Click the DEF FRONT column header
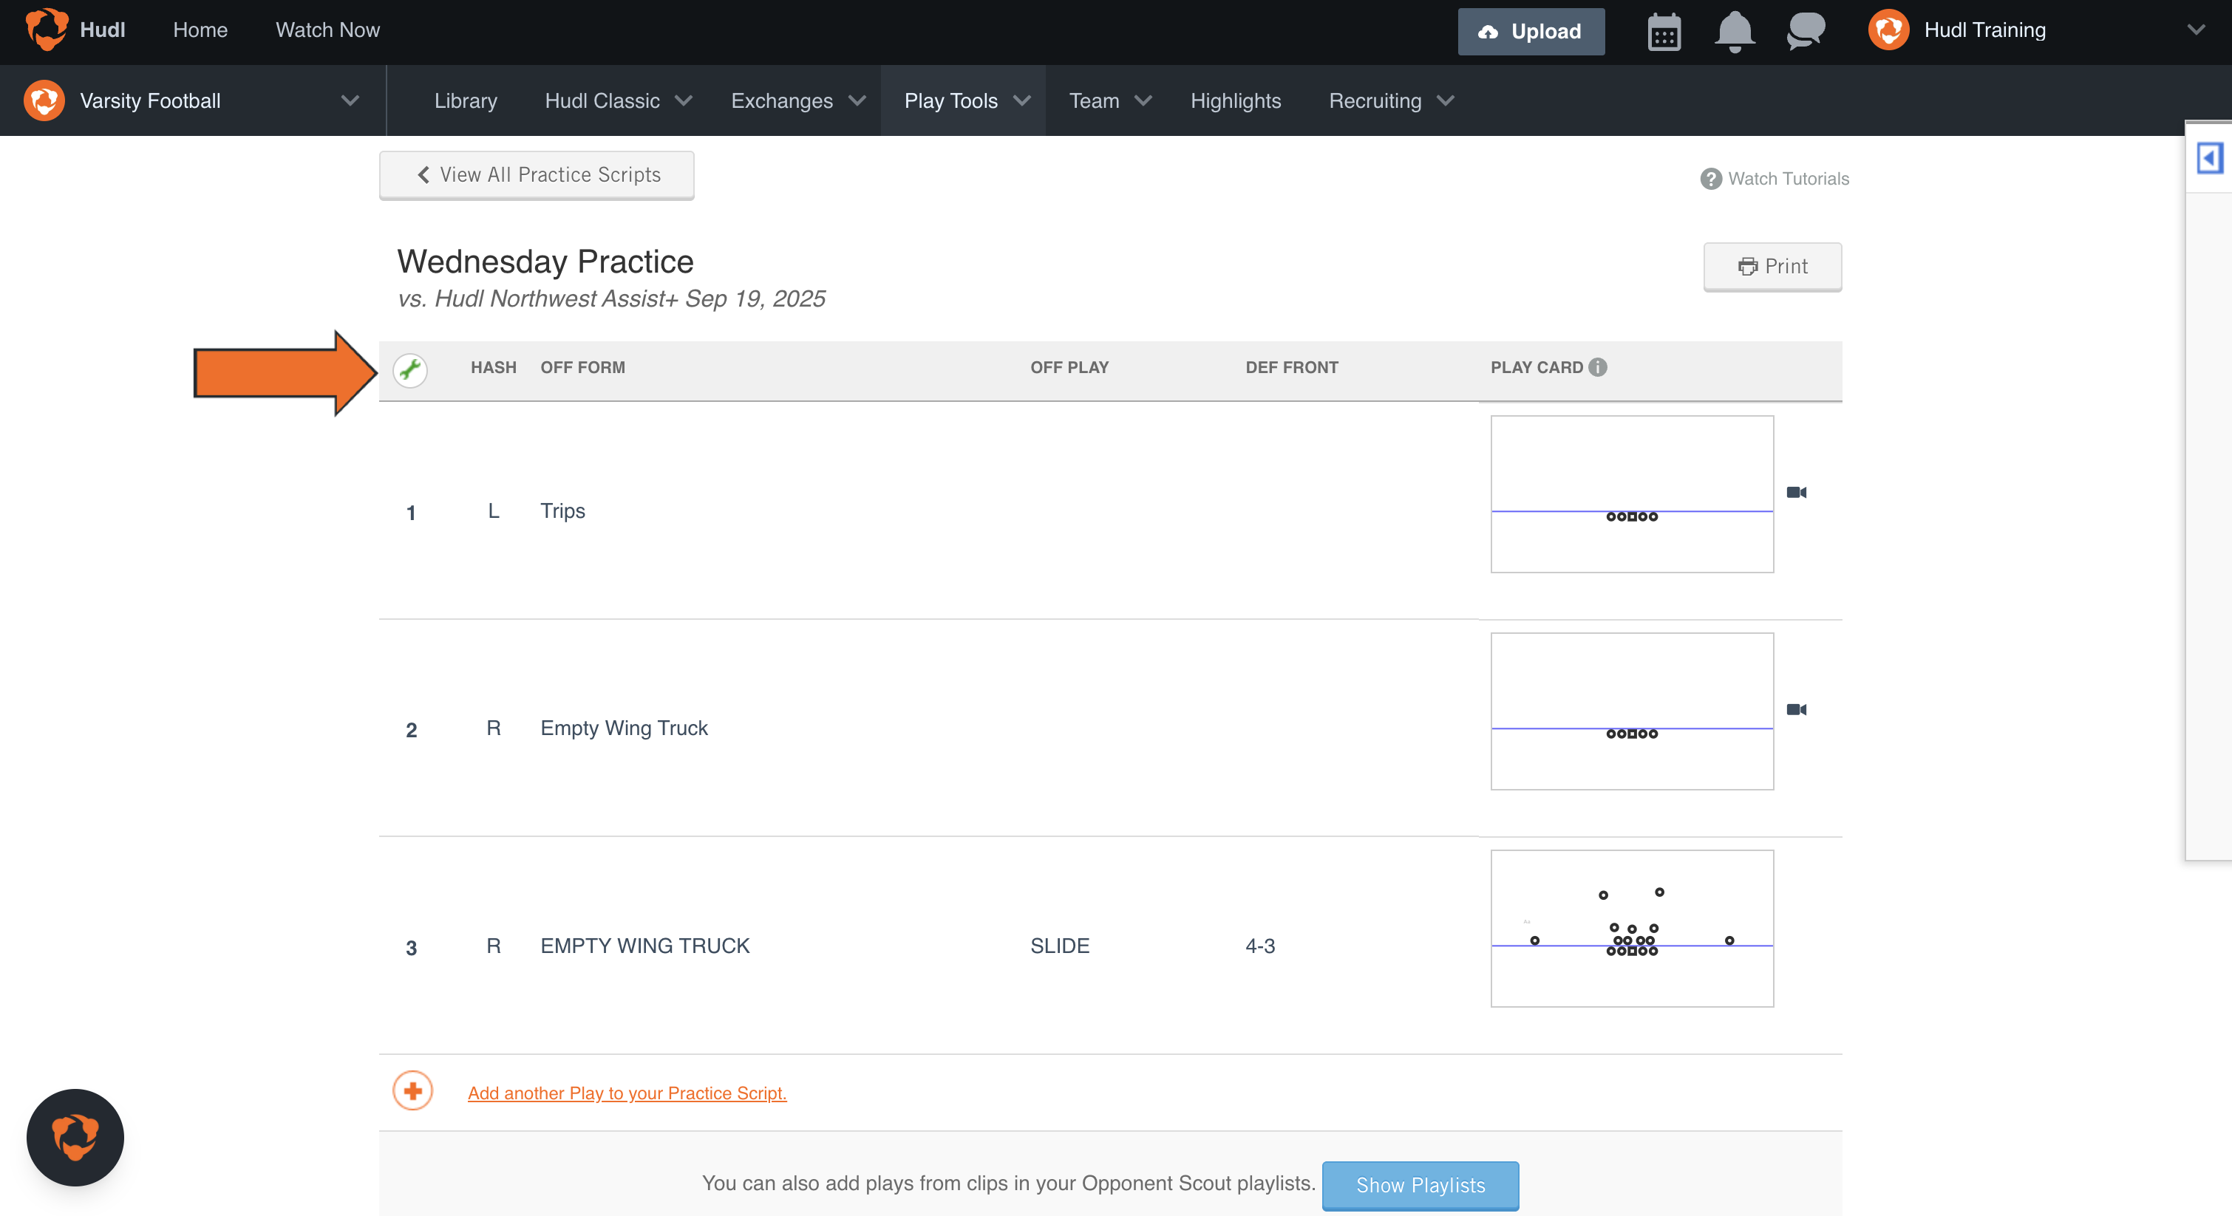 [x=1291, y=367]
